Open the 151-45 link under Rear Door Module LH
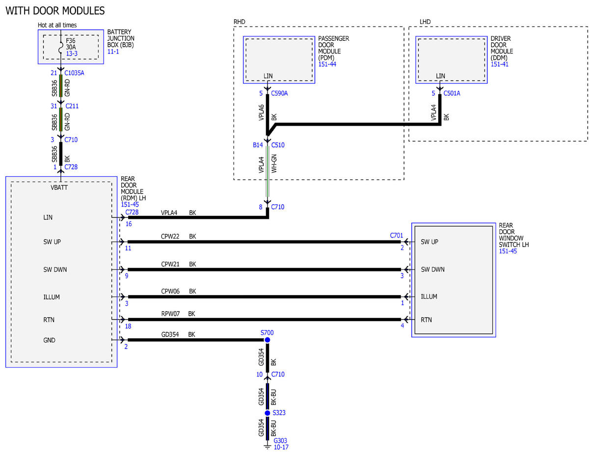This screenshot has width=589, height=455. (x=130, y=204)
